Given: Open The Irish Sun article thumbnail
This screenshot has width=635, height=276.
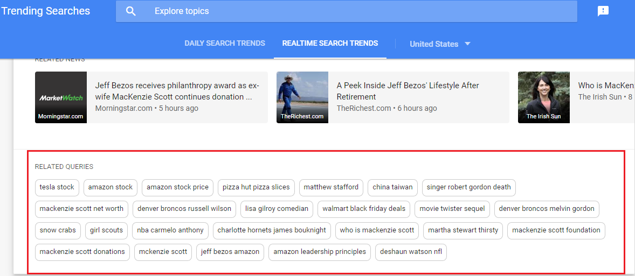Looking at the screenshot, I should (543, 97).
